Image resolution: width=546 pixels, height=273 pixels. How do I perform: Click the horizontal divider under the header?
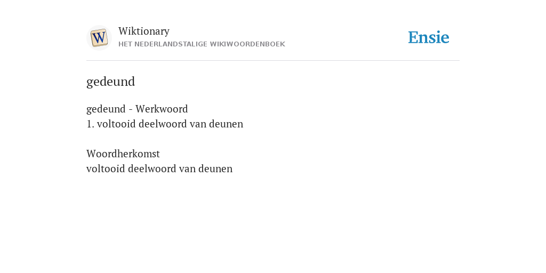(x=273, y=61)
